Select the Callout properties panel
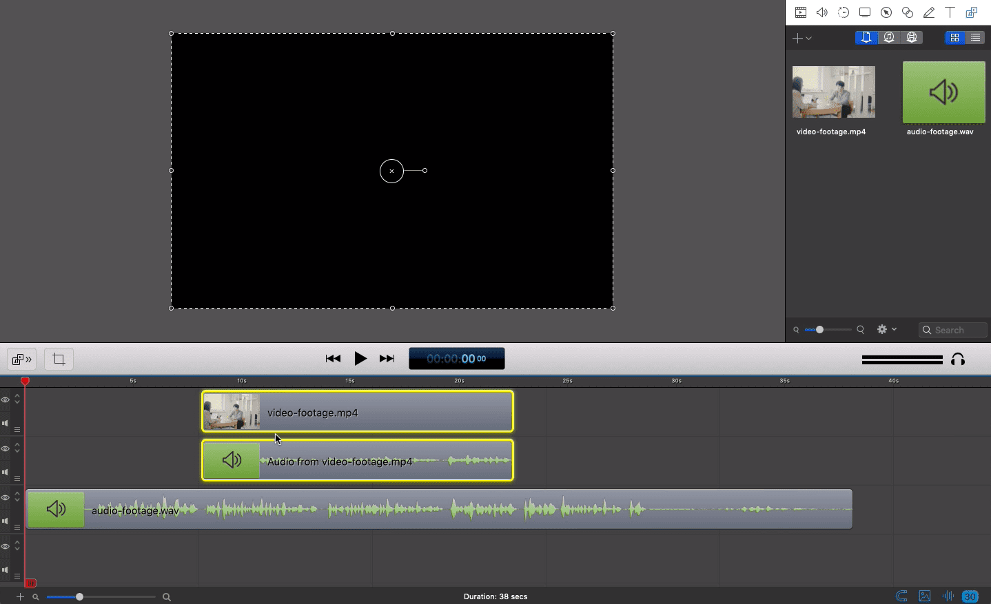 [x=886, y=12]
